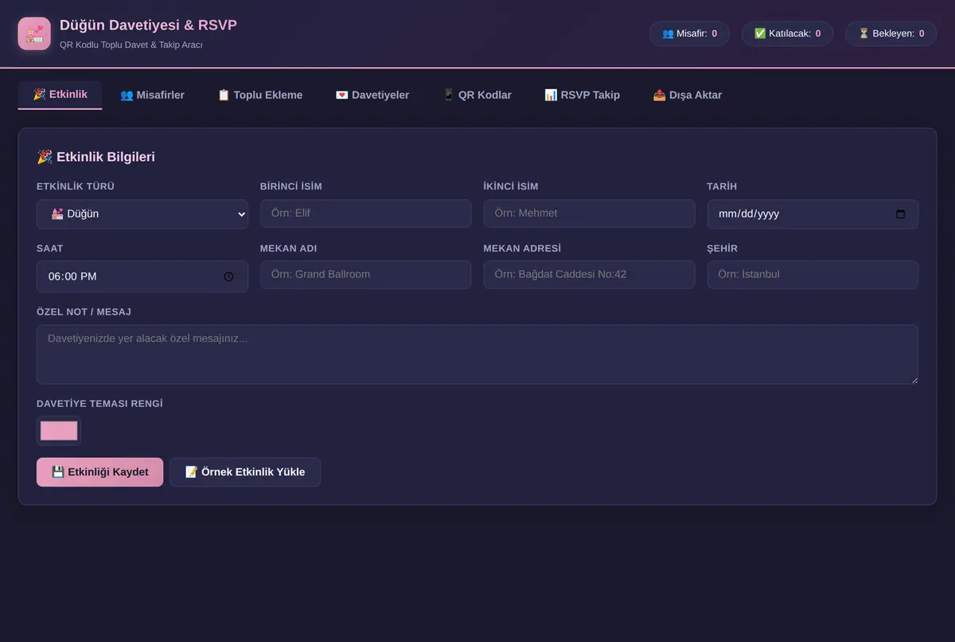Go to the Toplu Ekleme tab
The width and height of the screenshot is (955, 642).
coord(260,95)
